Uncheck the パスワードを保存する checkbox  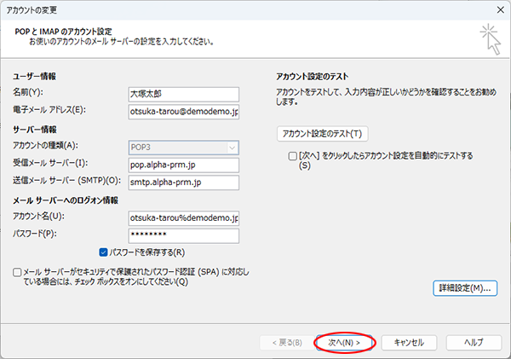pos(105,252)
